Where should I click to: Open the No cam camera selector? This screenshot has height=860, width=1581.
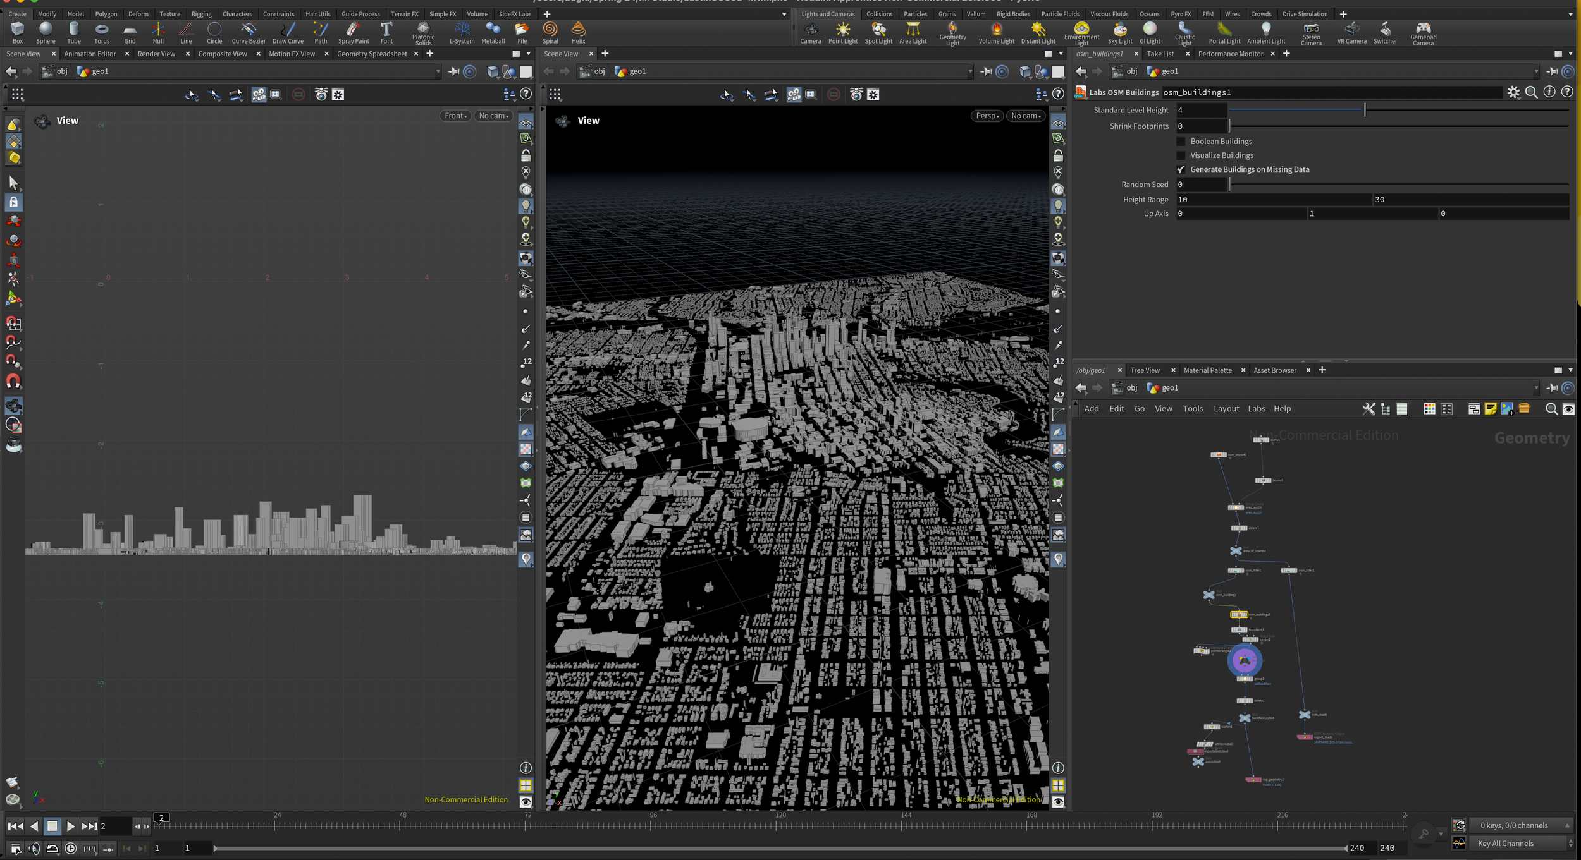click(1025, 116)
